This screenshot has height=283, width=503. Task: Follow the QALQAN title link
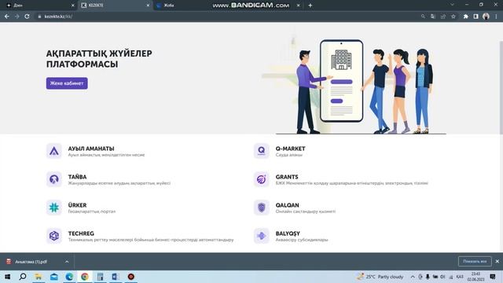click(287, 205)
